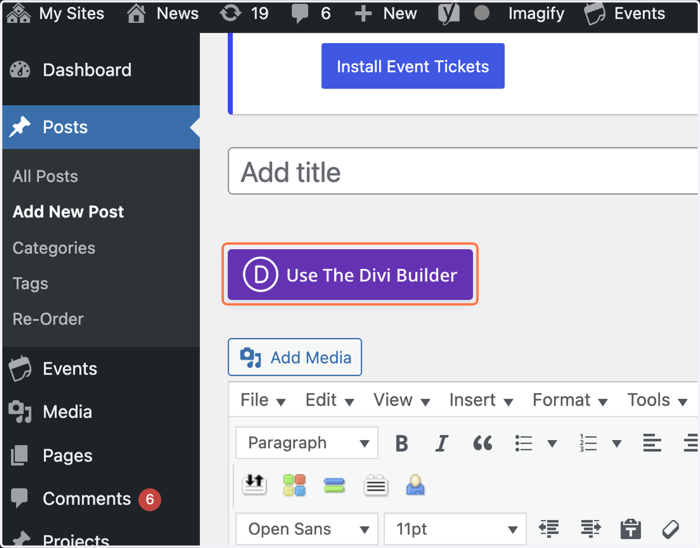Click the gray status dot in admin bar

coord(482,13)
